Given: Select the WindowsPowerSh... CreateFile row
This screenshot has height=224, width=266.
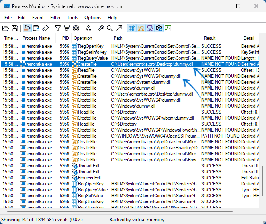Looking at the screenshot, I should [x=130, y=130].
